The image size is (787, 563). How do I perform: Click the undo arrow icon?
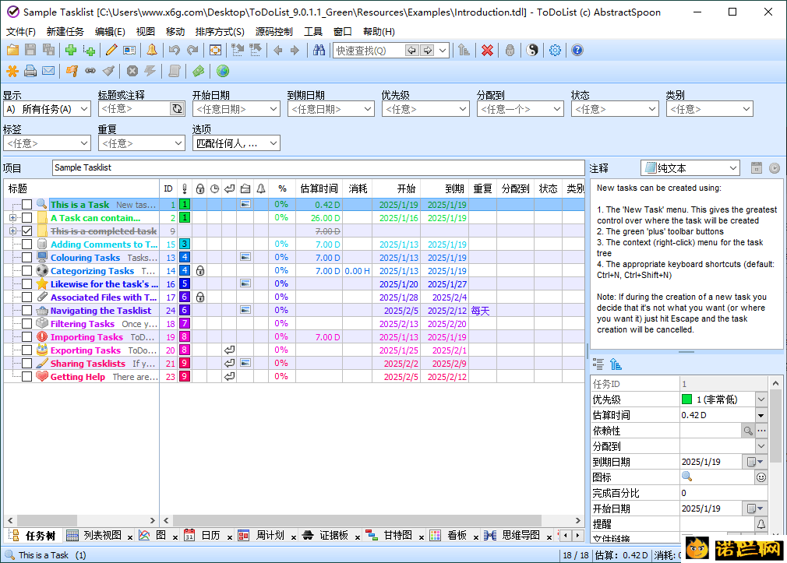point(175,50)
